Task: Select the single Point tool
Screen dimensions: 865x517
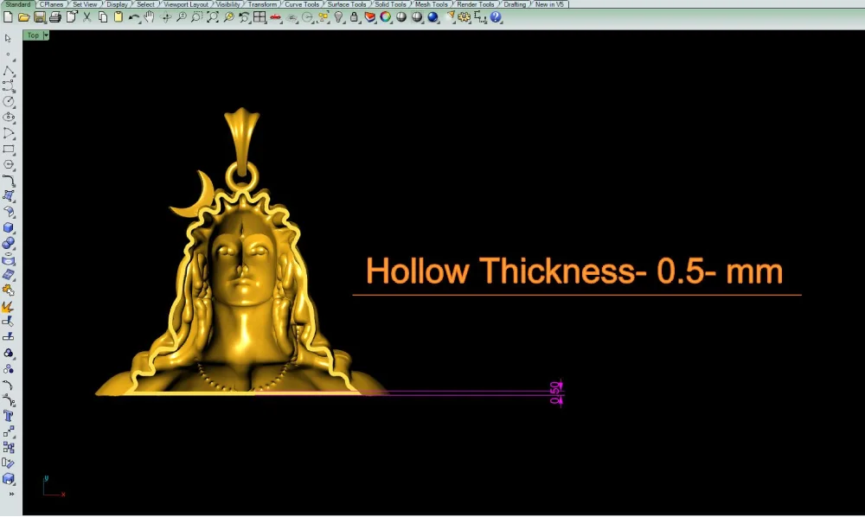Action: pos(9,54)
